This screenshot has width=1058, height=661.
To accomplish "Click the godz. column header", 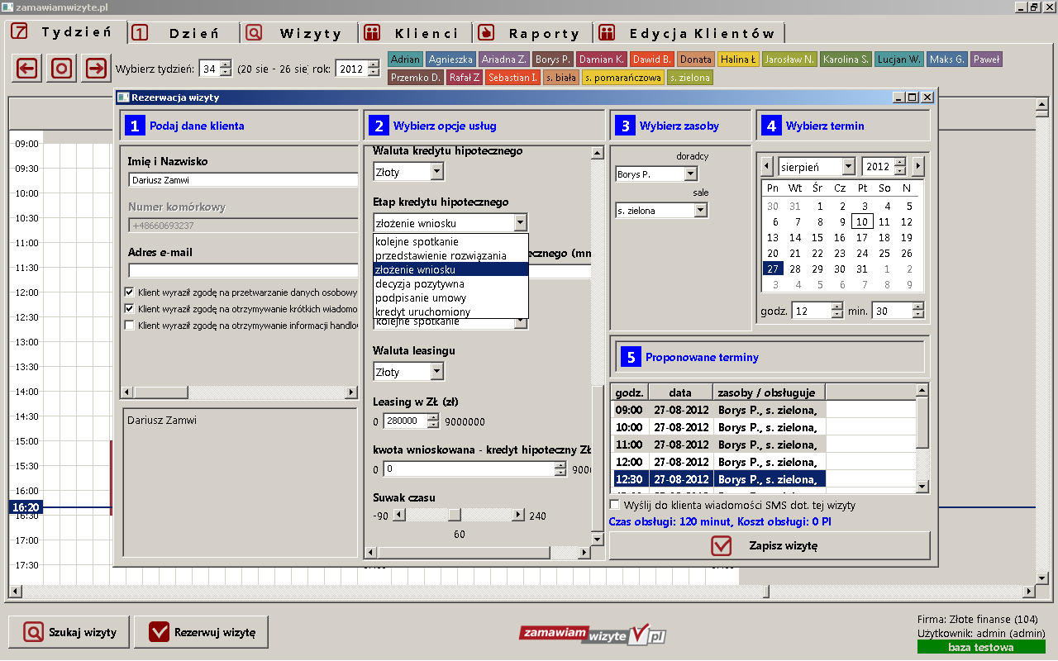I will pyautogui.click(x=630, y=392).
